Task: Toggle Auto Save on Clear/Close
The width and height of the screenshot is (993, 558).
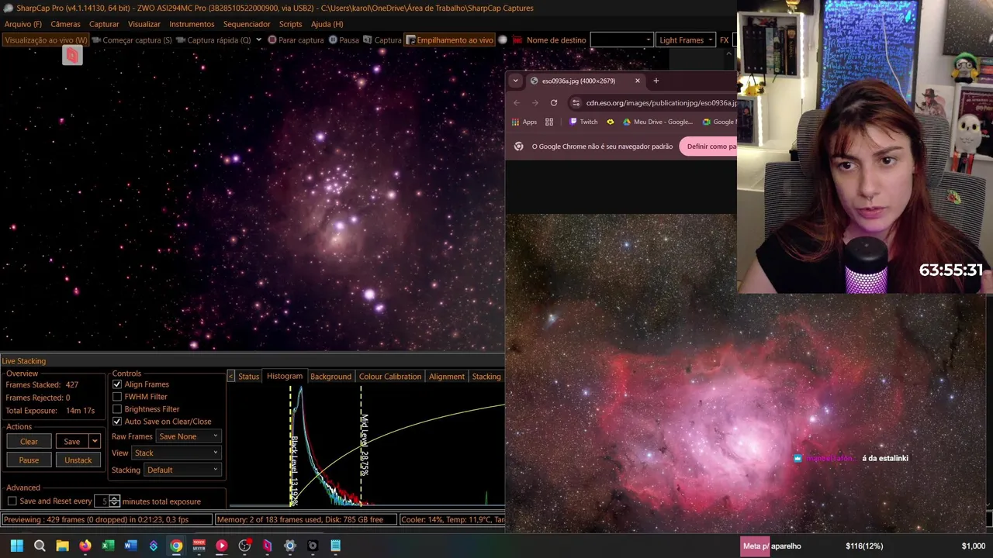Action: pos(117,422)
